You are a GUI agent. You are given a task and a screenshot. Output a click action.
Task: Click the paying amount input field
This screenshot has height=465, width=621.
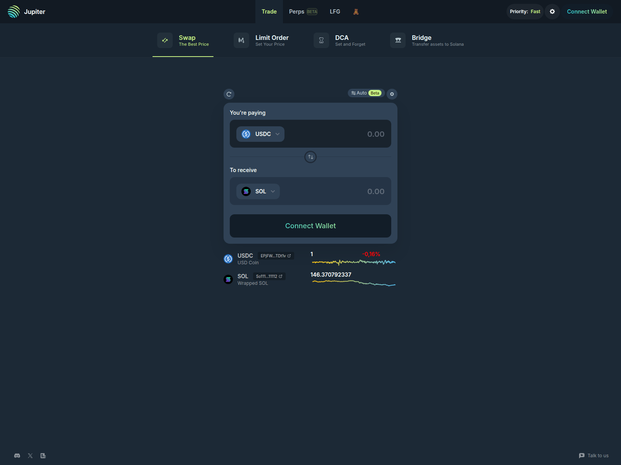(338, 134)
